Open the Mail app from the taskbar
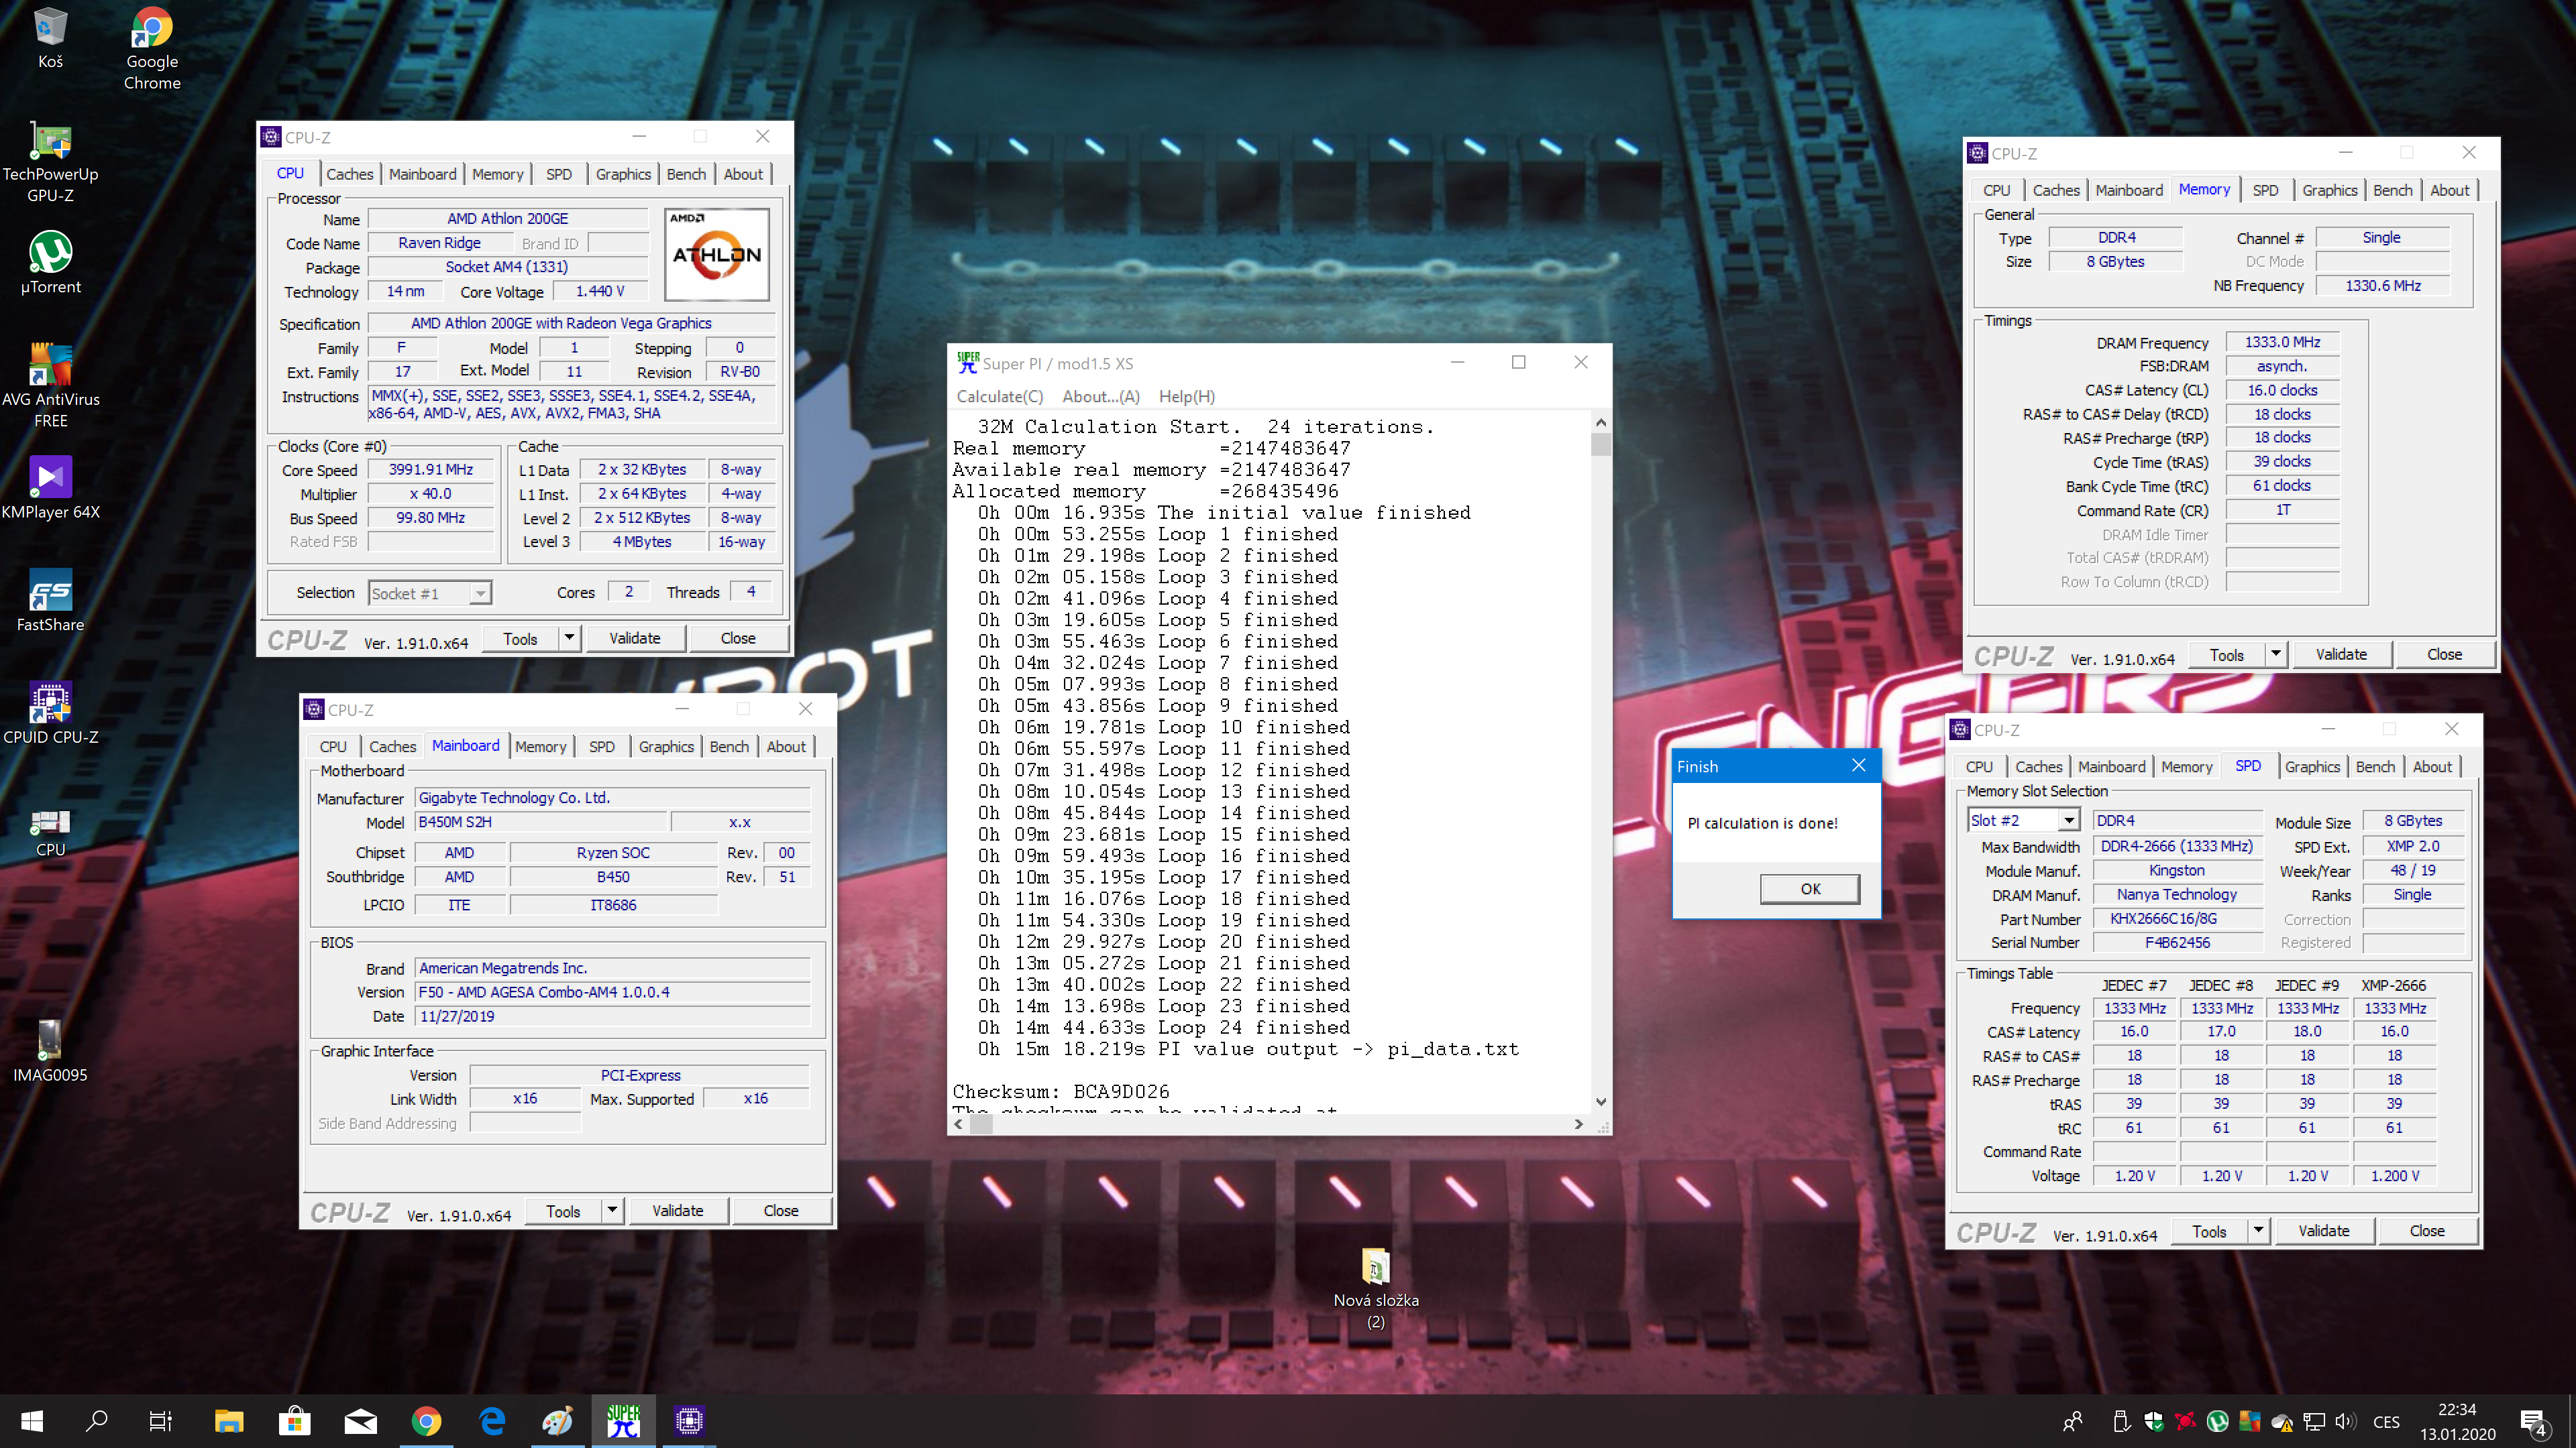 tap(361, 1421)
